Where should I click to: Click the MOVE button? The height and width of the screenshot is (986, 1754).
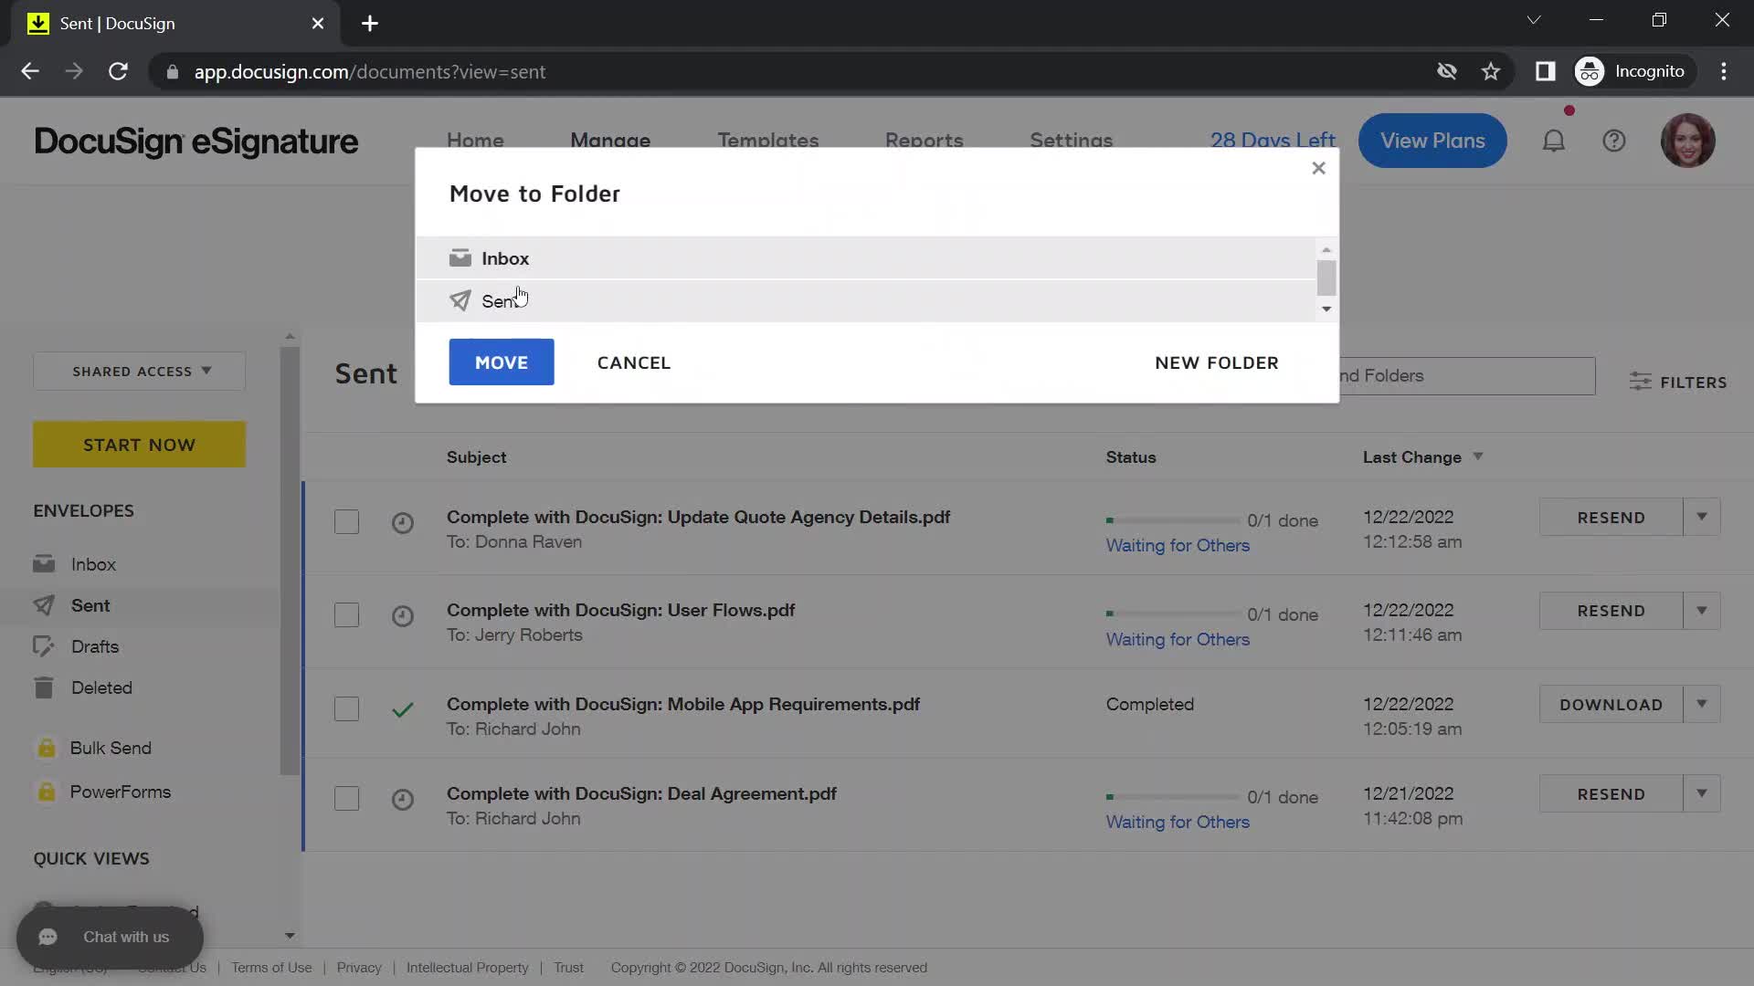501,362
